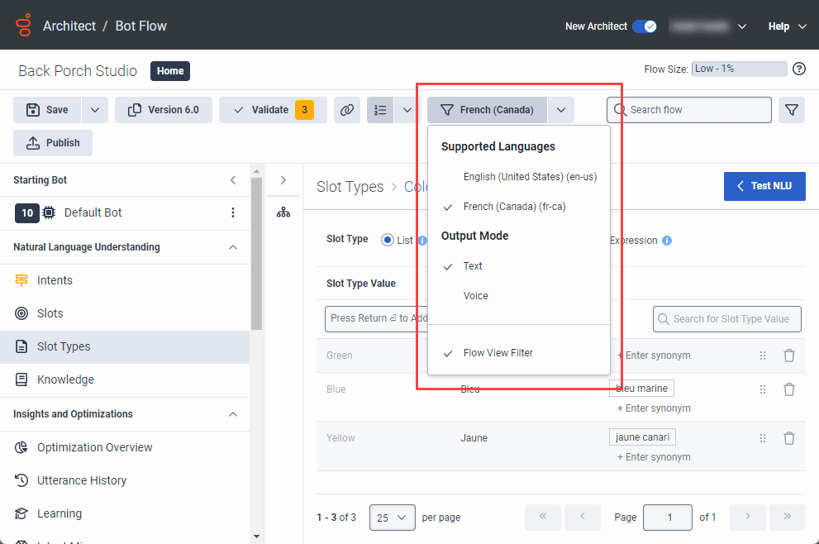Screen dimensions: 819x544
Task: Click the flow hierarchy icon beside Starting Bot
Action: pos(283,211)
